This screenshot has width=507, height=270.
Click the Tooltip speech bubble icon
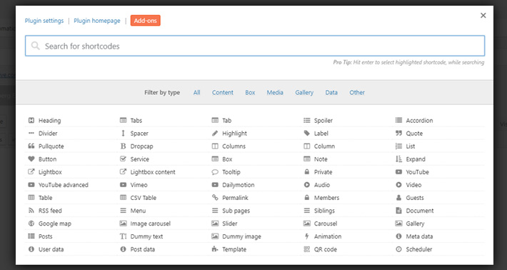pyautogui.click(x=215, y=172)
